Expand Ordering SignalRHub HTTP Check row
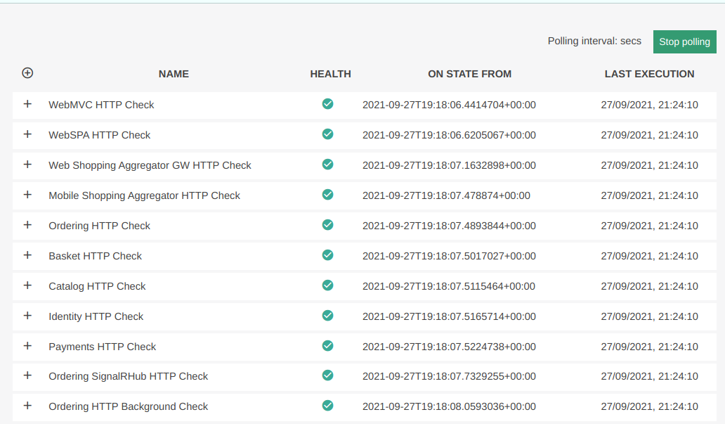 (x=27, y=375)
